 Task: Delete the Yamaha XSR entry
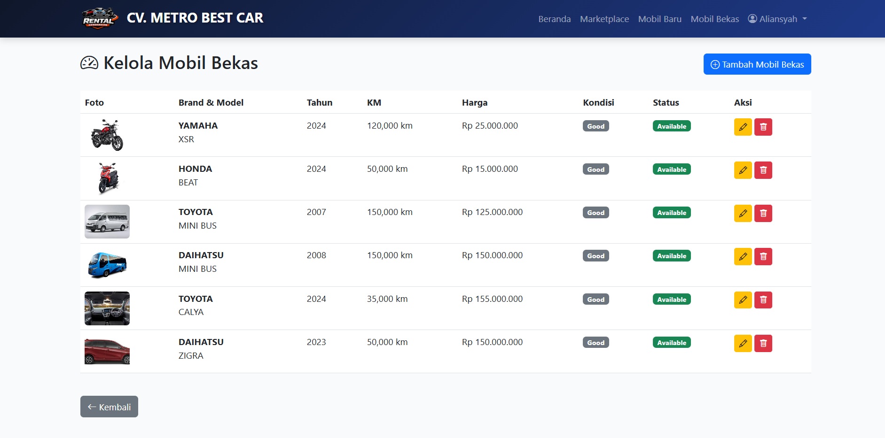click(x=763, y=127)
